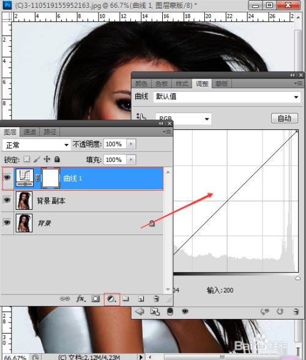Viewport: 306px width, 360px height.
Task: Hide the 背景 副本 layer
Action: tap(7, 200)
